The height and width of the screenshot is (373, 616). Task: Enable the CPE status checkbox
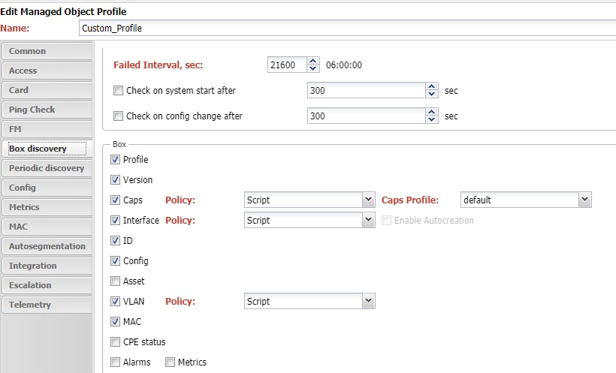tap(115, 342)
